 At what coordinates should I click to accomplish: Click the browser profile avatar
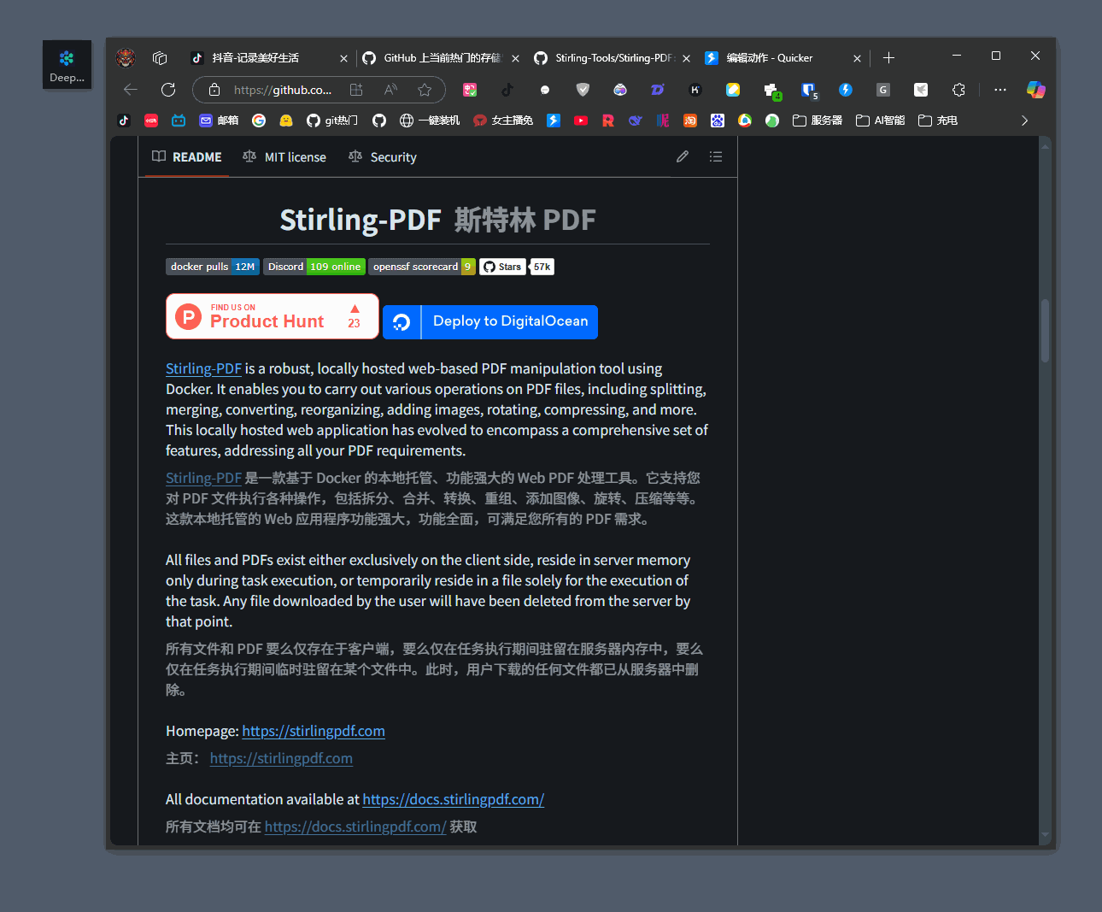pyautogui.click(x=126, y=58)
